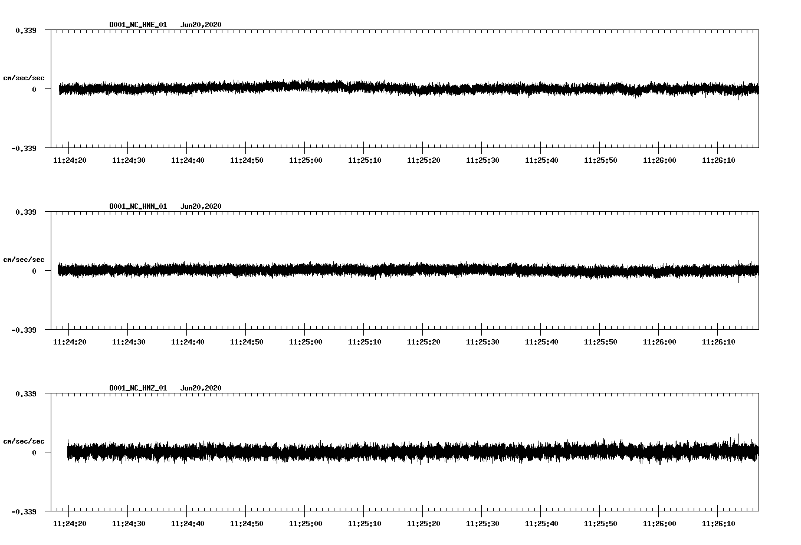Click 11:24:40 tick label under HNZ plot
The image size is (801, 545).
[188, 524]
